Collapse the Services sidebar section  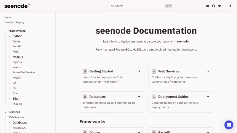(x=6, y=112)
